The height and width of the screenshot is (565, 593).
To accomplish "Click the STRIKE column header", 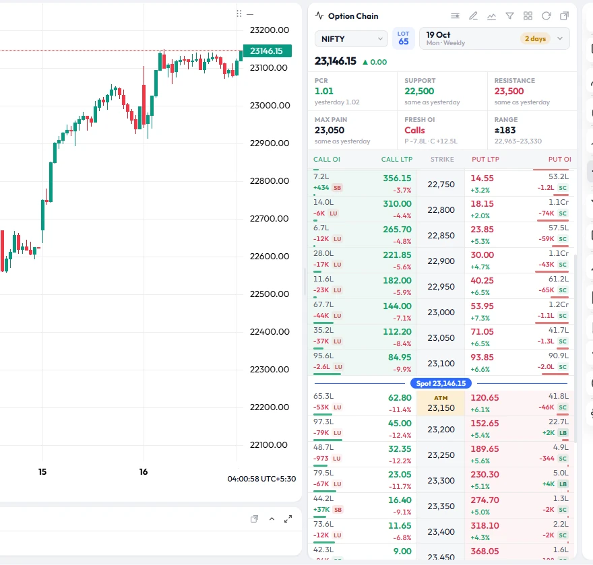I will 442,160.
